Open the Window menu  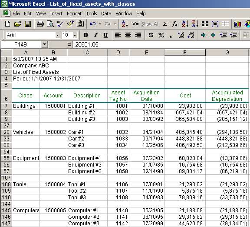(124, 13)
